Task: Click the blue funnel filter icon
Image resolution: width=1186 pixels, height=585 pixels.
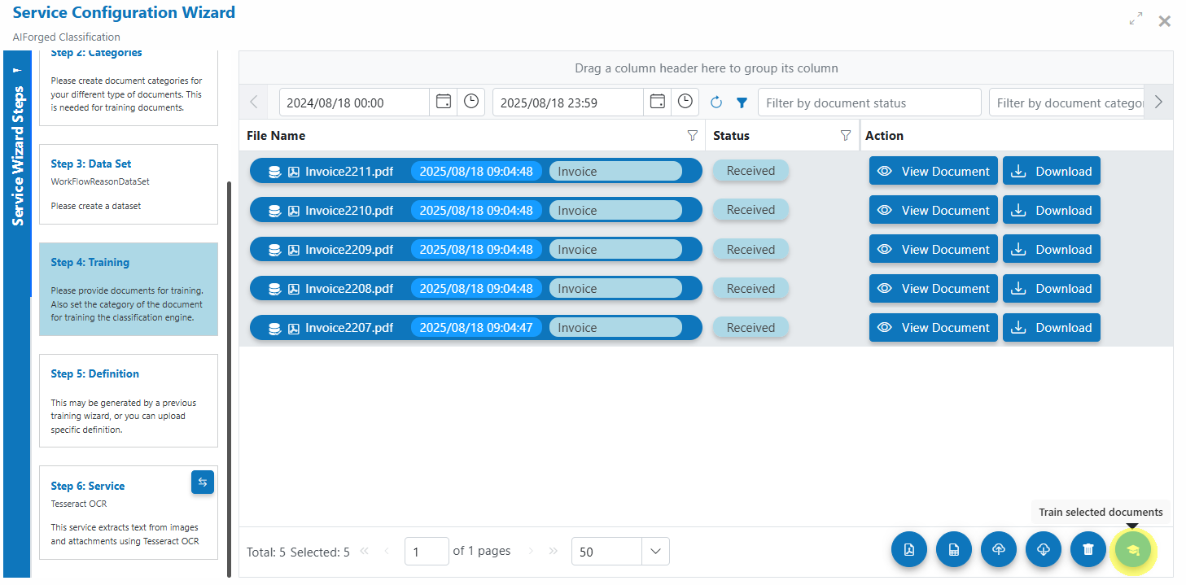Action: click(742, 103)
